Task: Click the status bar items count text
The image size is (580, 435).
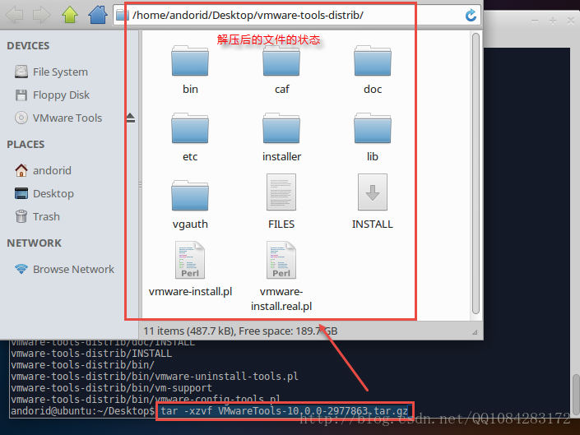Action: pyautogui.click(x=240, y=331)
